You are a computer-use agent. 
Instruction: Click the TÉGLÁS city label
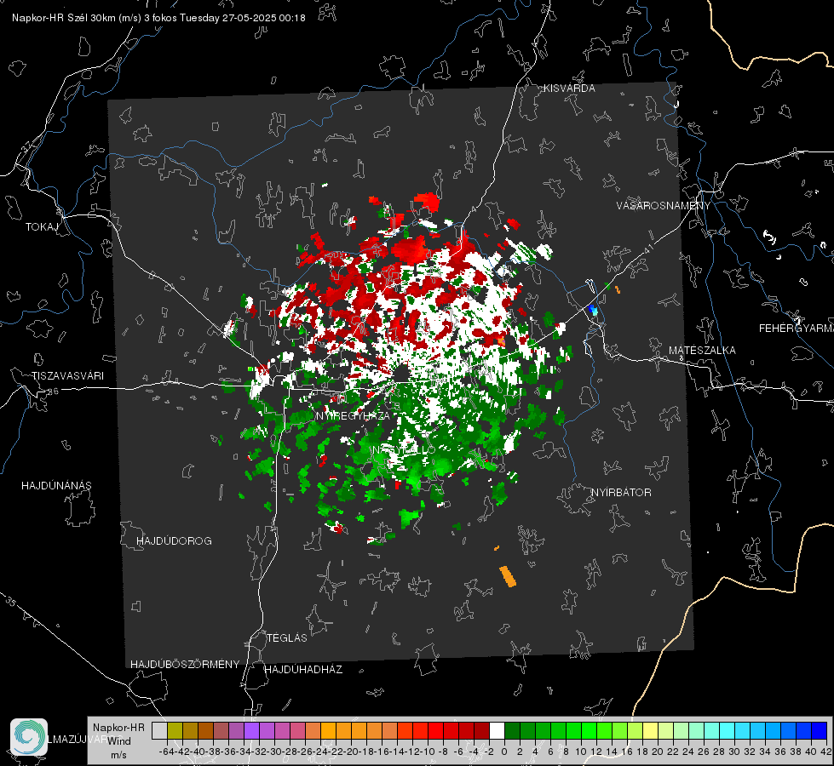(287, 638)
